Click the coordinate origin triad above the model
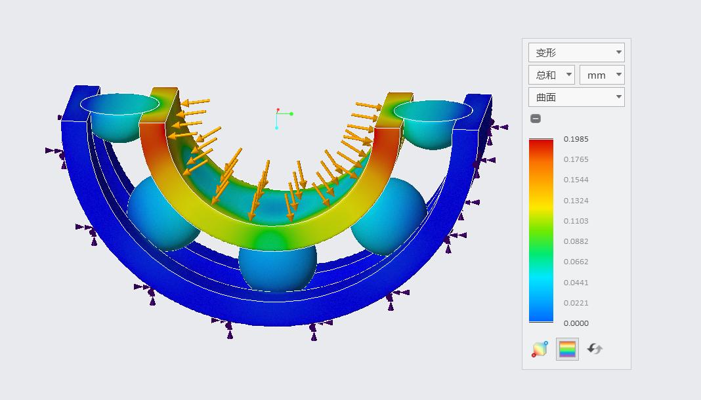Viewport: 701px width, 400px height. pos(284,118)
